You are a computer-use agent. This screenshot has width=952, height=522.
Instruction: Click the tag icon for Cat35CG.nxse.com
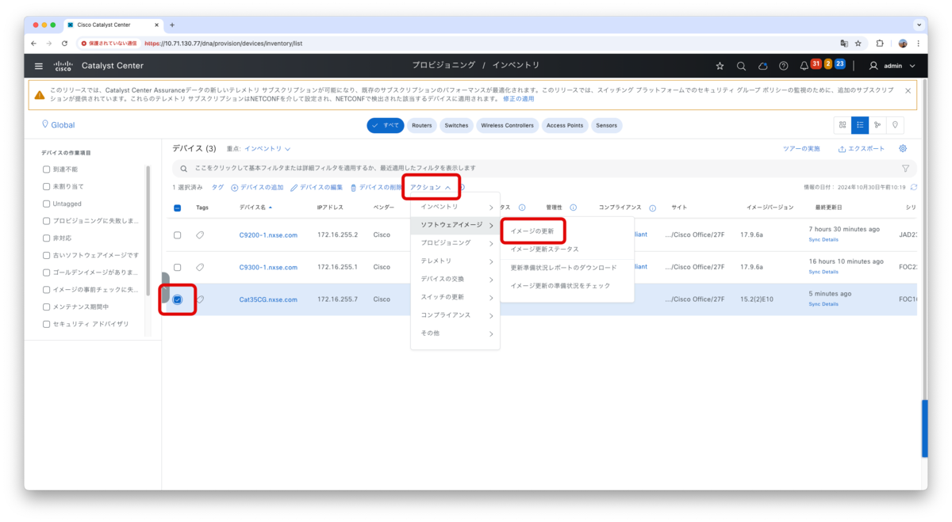click(201, 299)
